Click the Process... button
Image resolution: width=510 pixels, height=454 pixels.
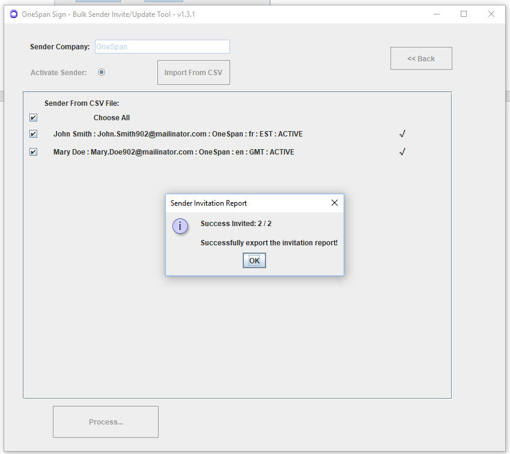pos(106,422)
